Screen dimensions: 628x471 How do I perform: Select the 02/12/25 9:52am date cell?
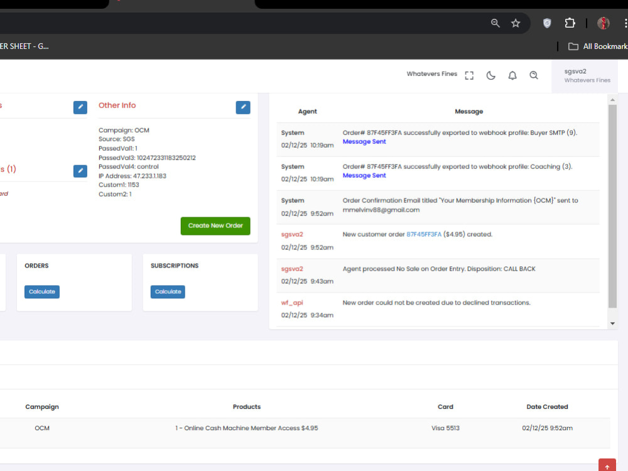click(547, 428)
